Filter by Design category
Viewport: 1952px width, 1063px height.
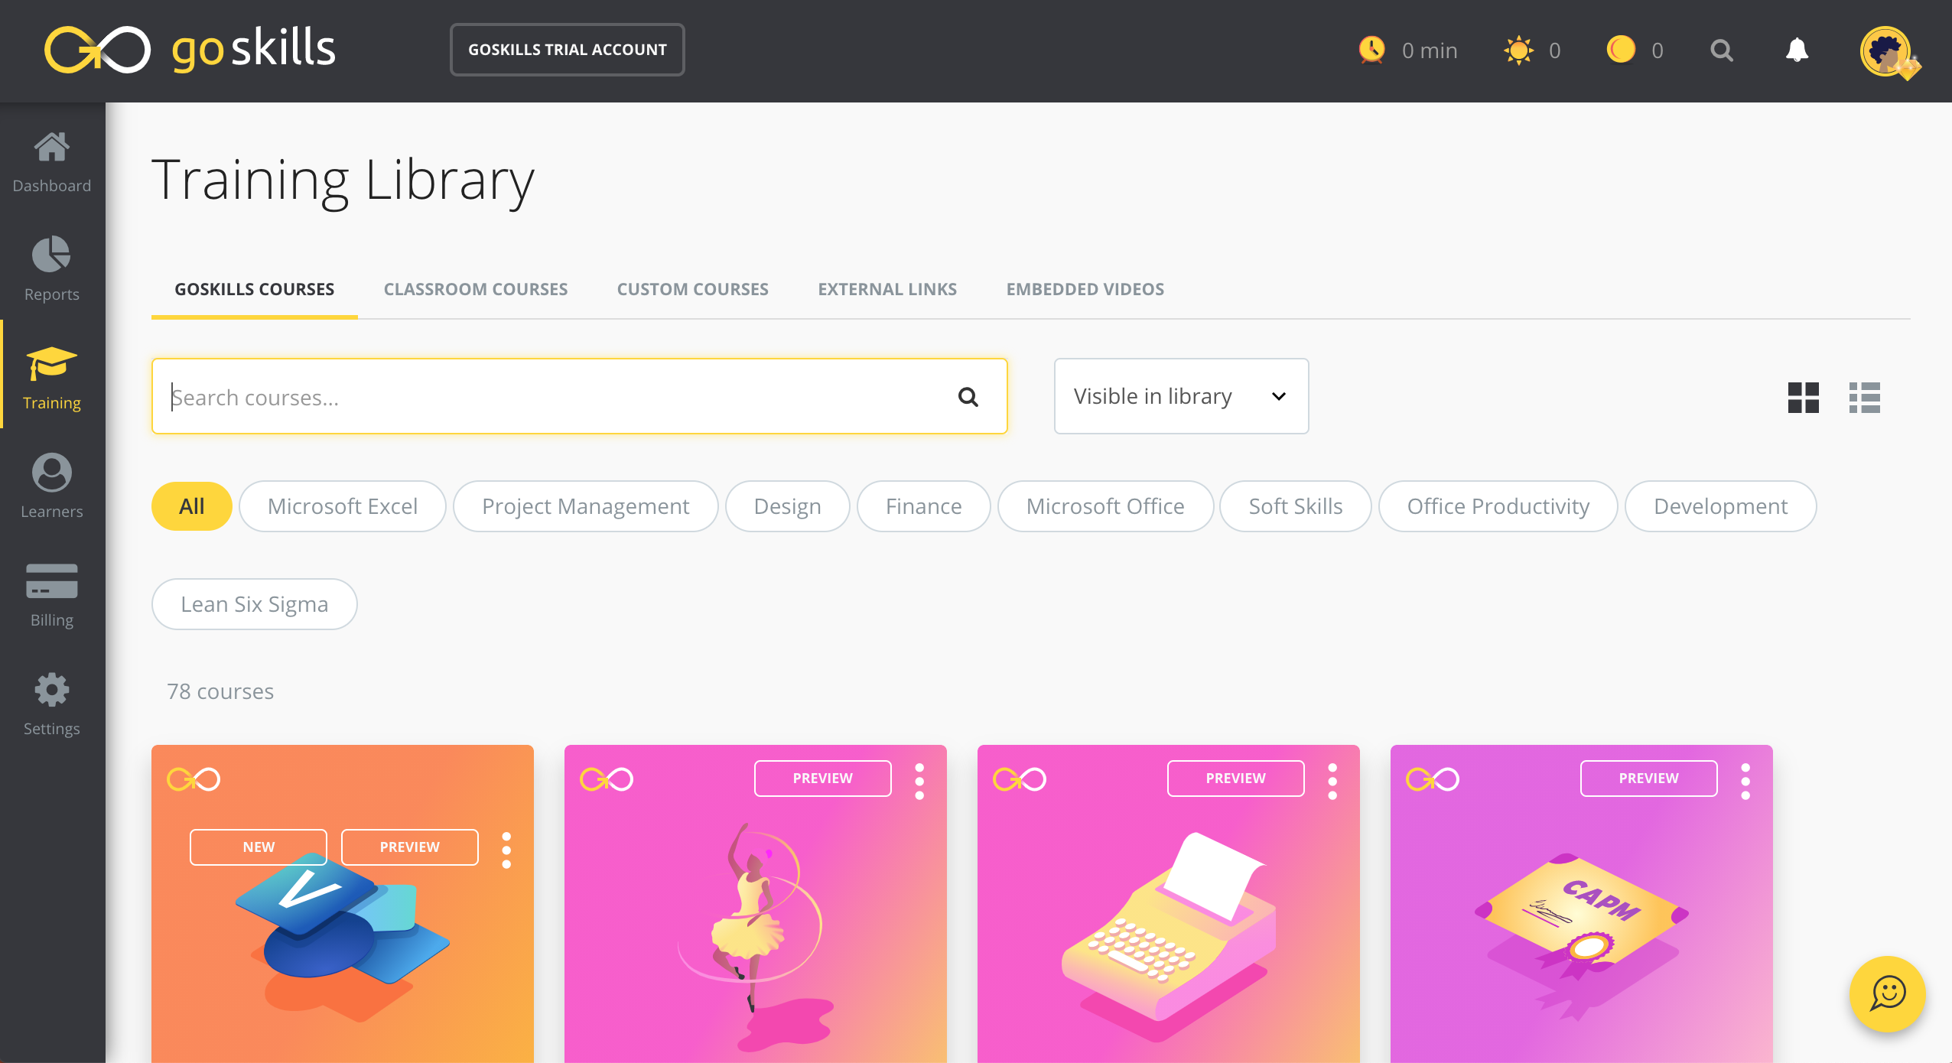click(787, 506)
